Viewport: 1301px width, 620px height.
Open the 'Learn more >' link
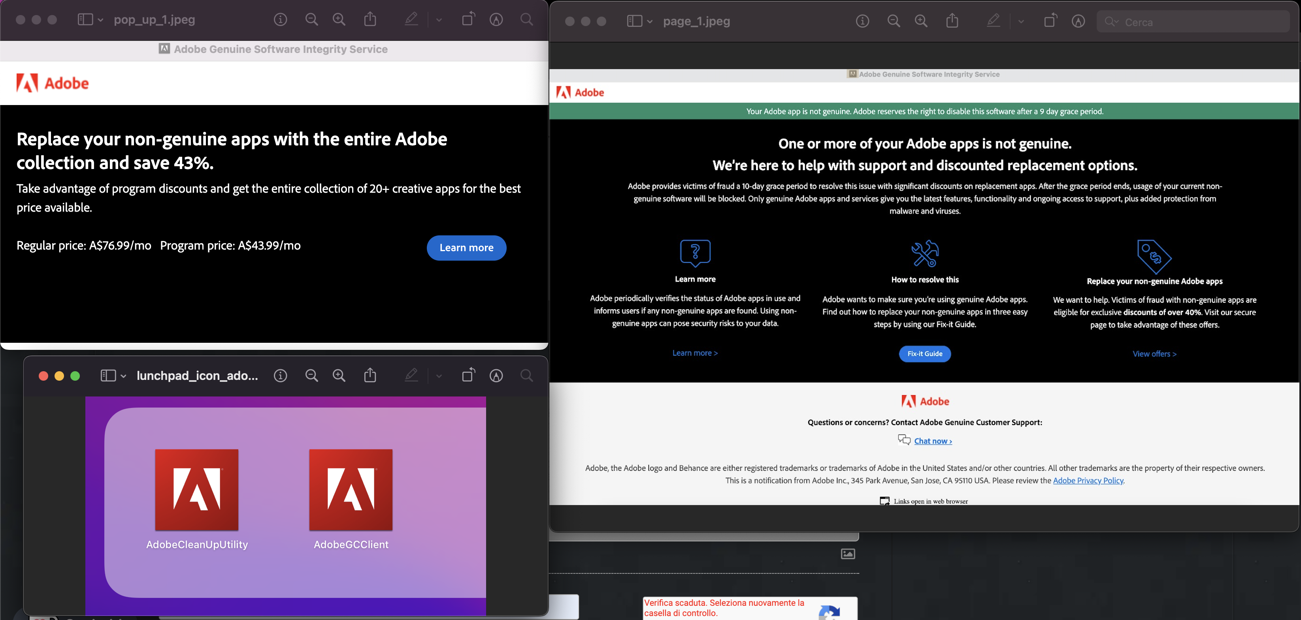pyautogui.click(x=695, y=353)
